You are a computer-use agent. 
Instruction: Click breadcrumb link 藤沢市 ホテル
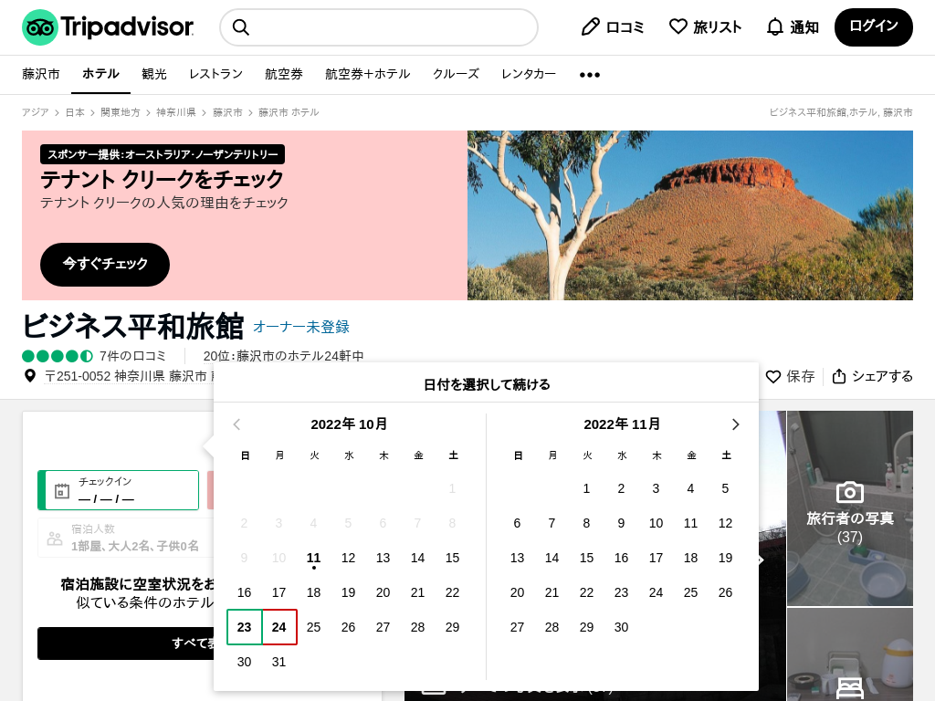pyautogui.click(x=289, y=112)
